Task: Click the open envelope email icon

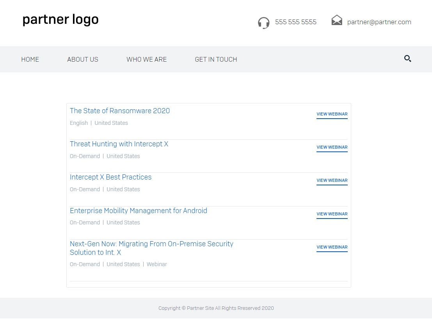Action: tap(337, 20)
